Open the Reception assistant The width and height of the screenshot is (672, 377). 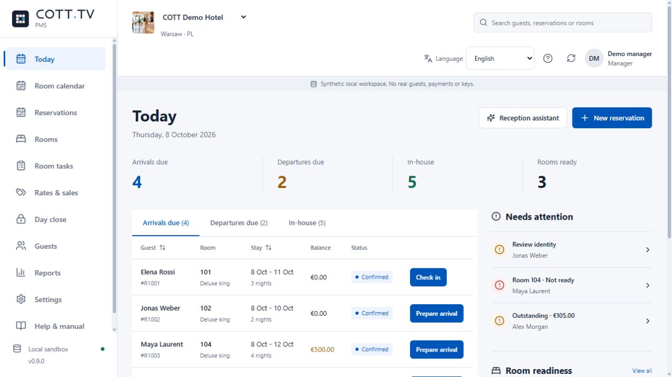click(523, 118)
